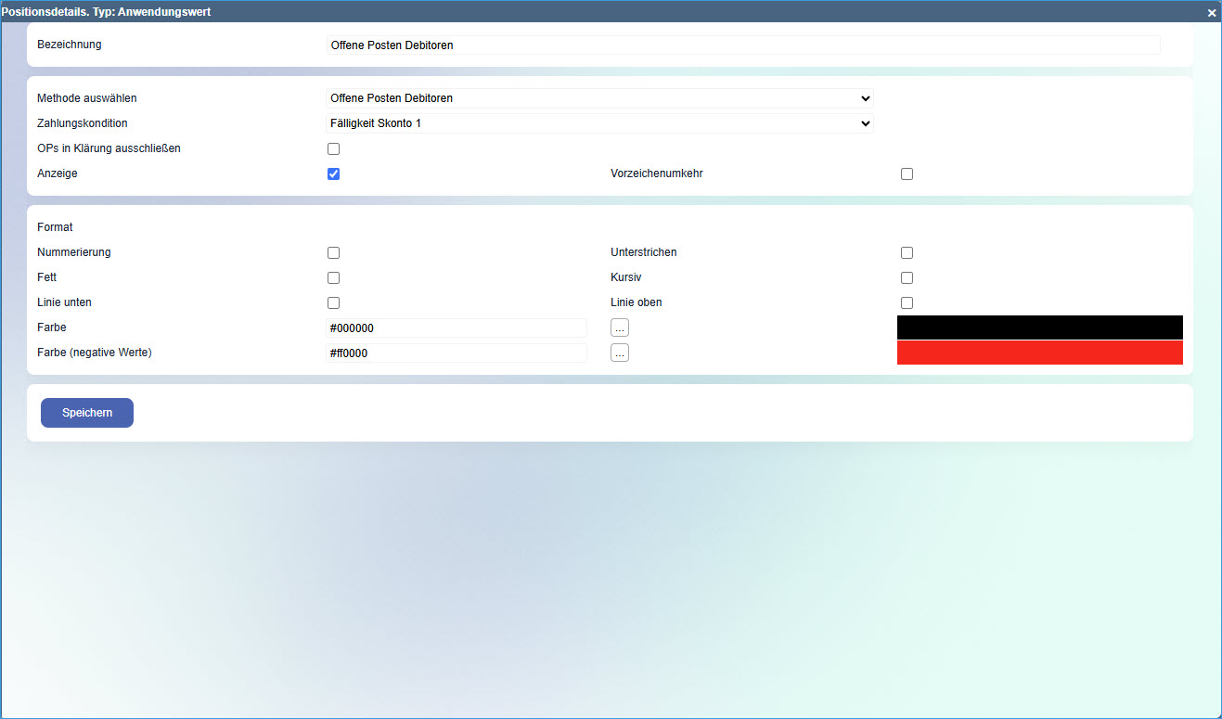Turn on Fett formatting checkbox
Image resolution: width=1222 pixels, height=719 pixels.
334,278
